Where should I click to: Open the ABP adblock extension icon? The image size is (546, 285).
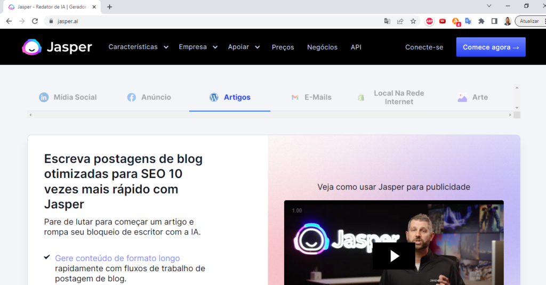(x=429, y=21)
